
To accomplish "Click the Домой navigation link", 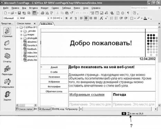I will (x=54, y=67).
